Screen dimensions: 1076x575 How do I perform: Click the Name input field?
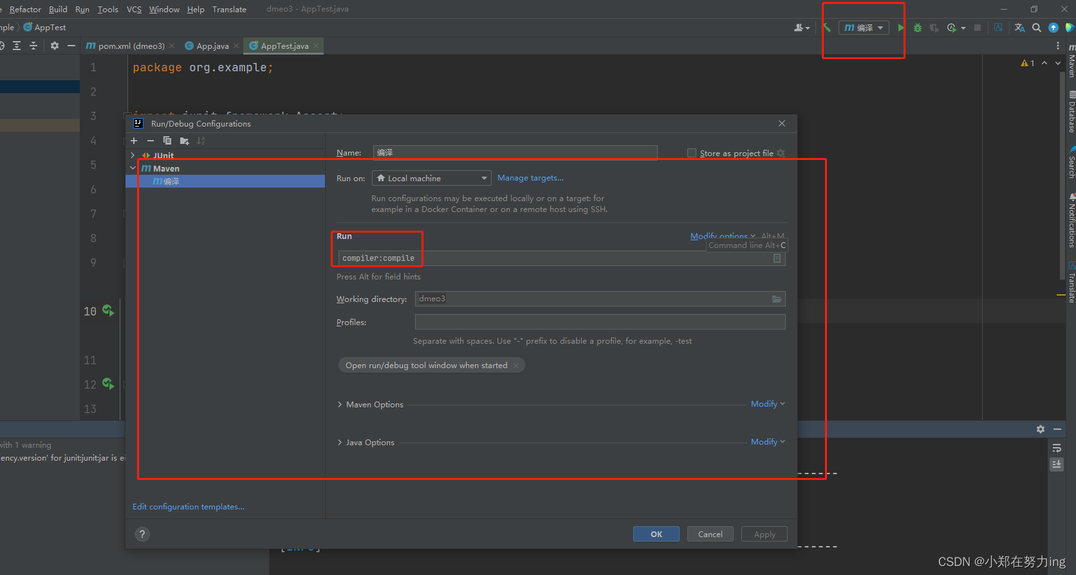point(515,153)
